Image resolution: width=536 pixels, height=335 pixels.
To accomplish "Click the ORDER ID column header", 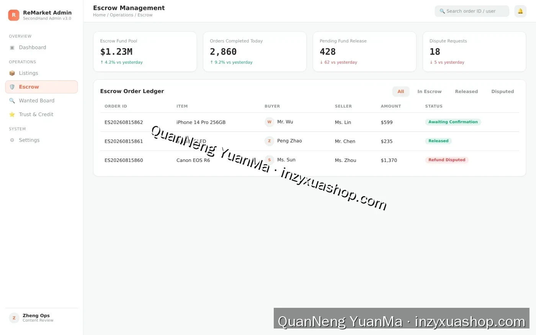I will [116, 106].
